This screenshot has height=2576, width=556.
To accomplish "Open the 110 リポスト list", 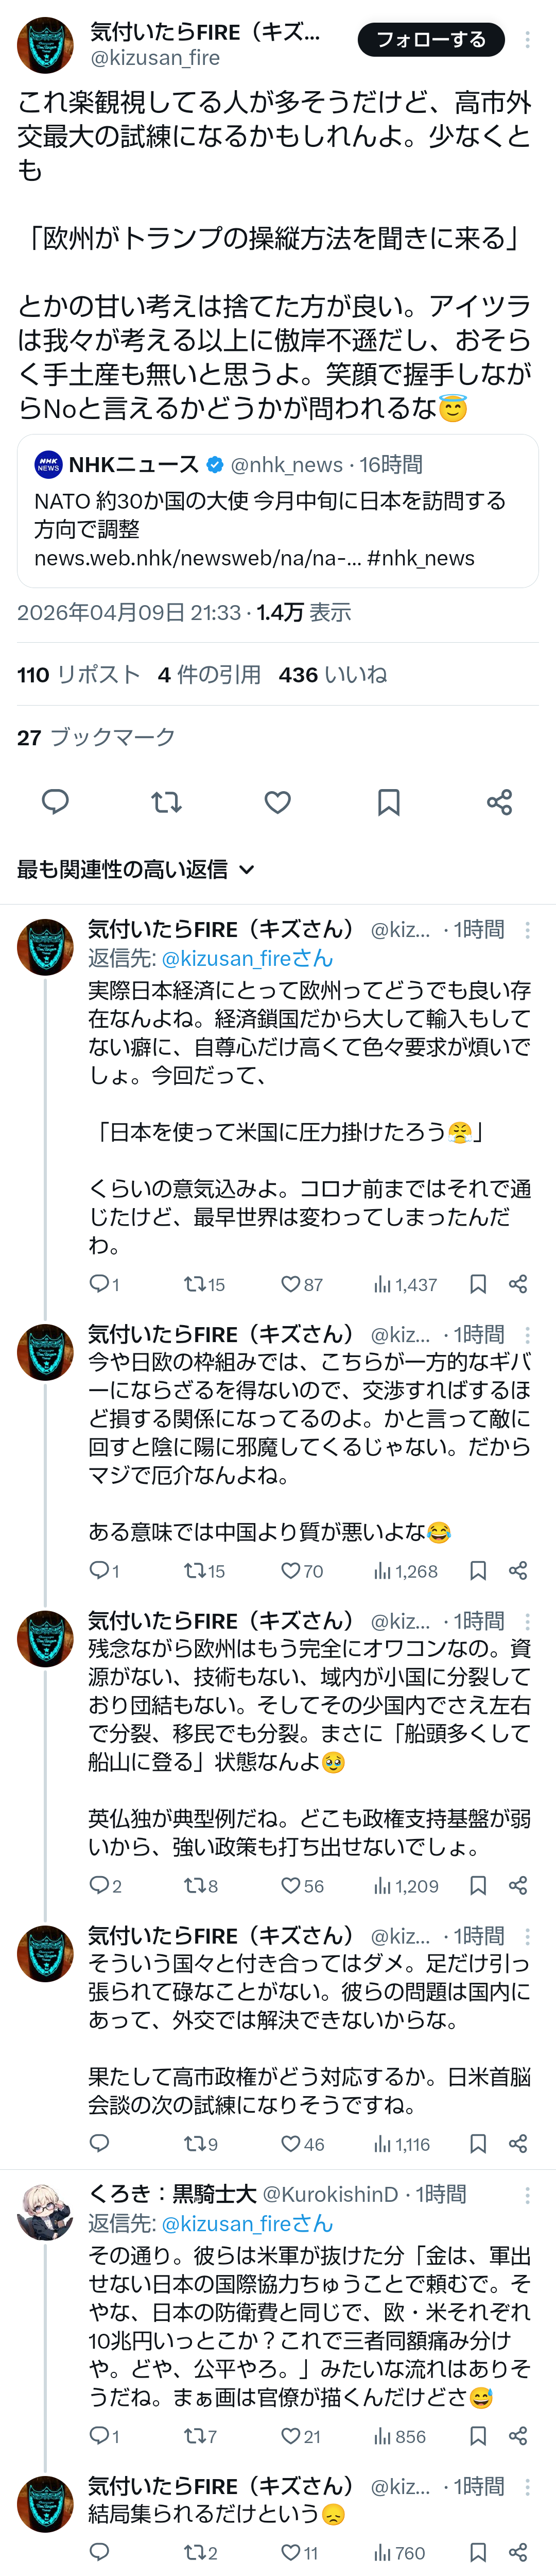I will point(79,674).
